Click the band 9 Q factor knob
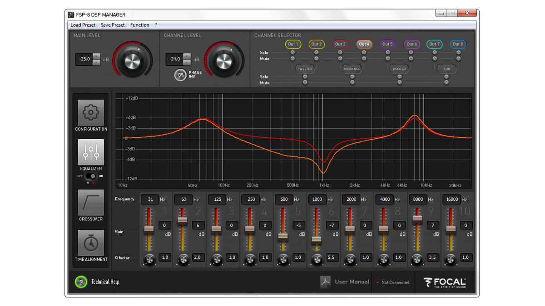This screenshot has height=306, width=545. (x=417, y=260)
